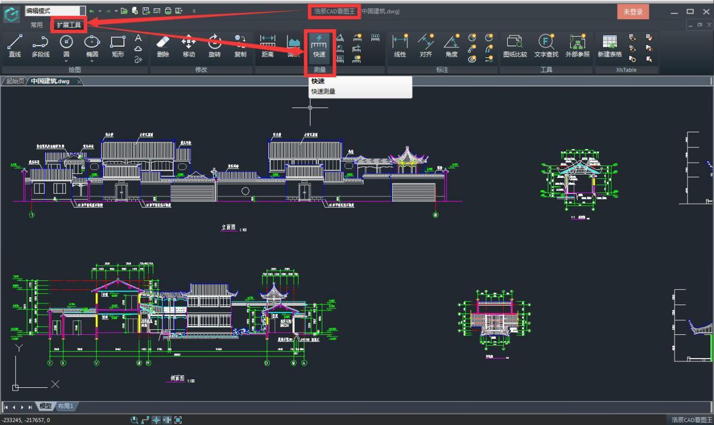
Task: Open the 文字查找 text search tool
Action: coord(546,46)
